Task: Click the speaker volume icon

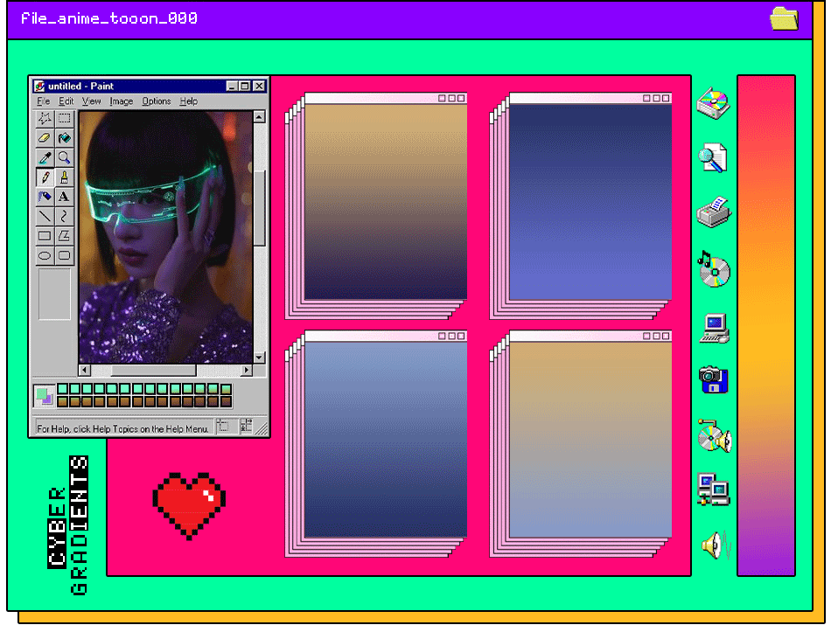Action: click(716, 545)
